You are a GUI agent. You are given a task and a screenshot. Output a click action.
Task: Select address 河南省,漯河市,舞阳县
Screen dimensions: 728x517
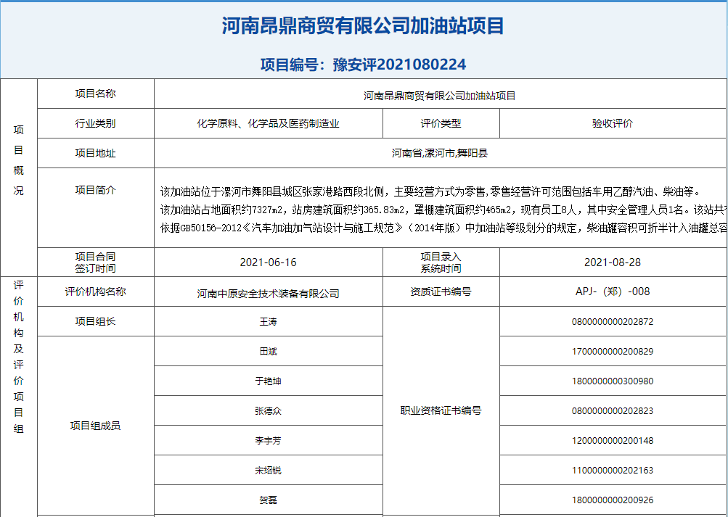coord(440,154)
